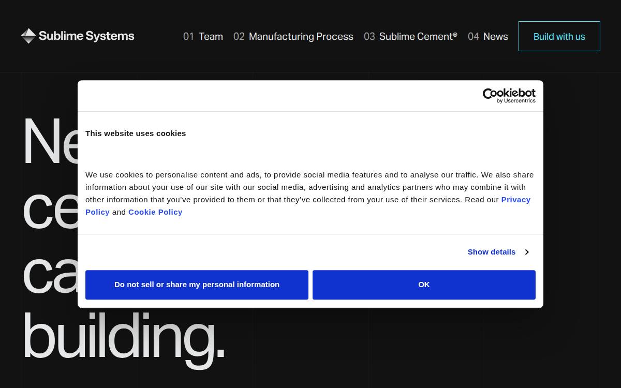Open the Privacy Policy link
This screenshot has height=388, width=621.
coord(515,200)
